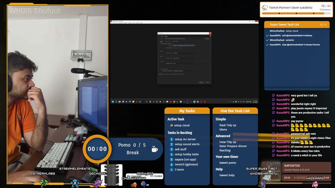Open the Markers menu in Premiere Pro
The image size is (335, 188).
point(125,23)
